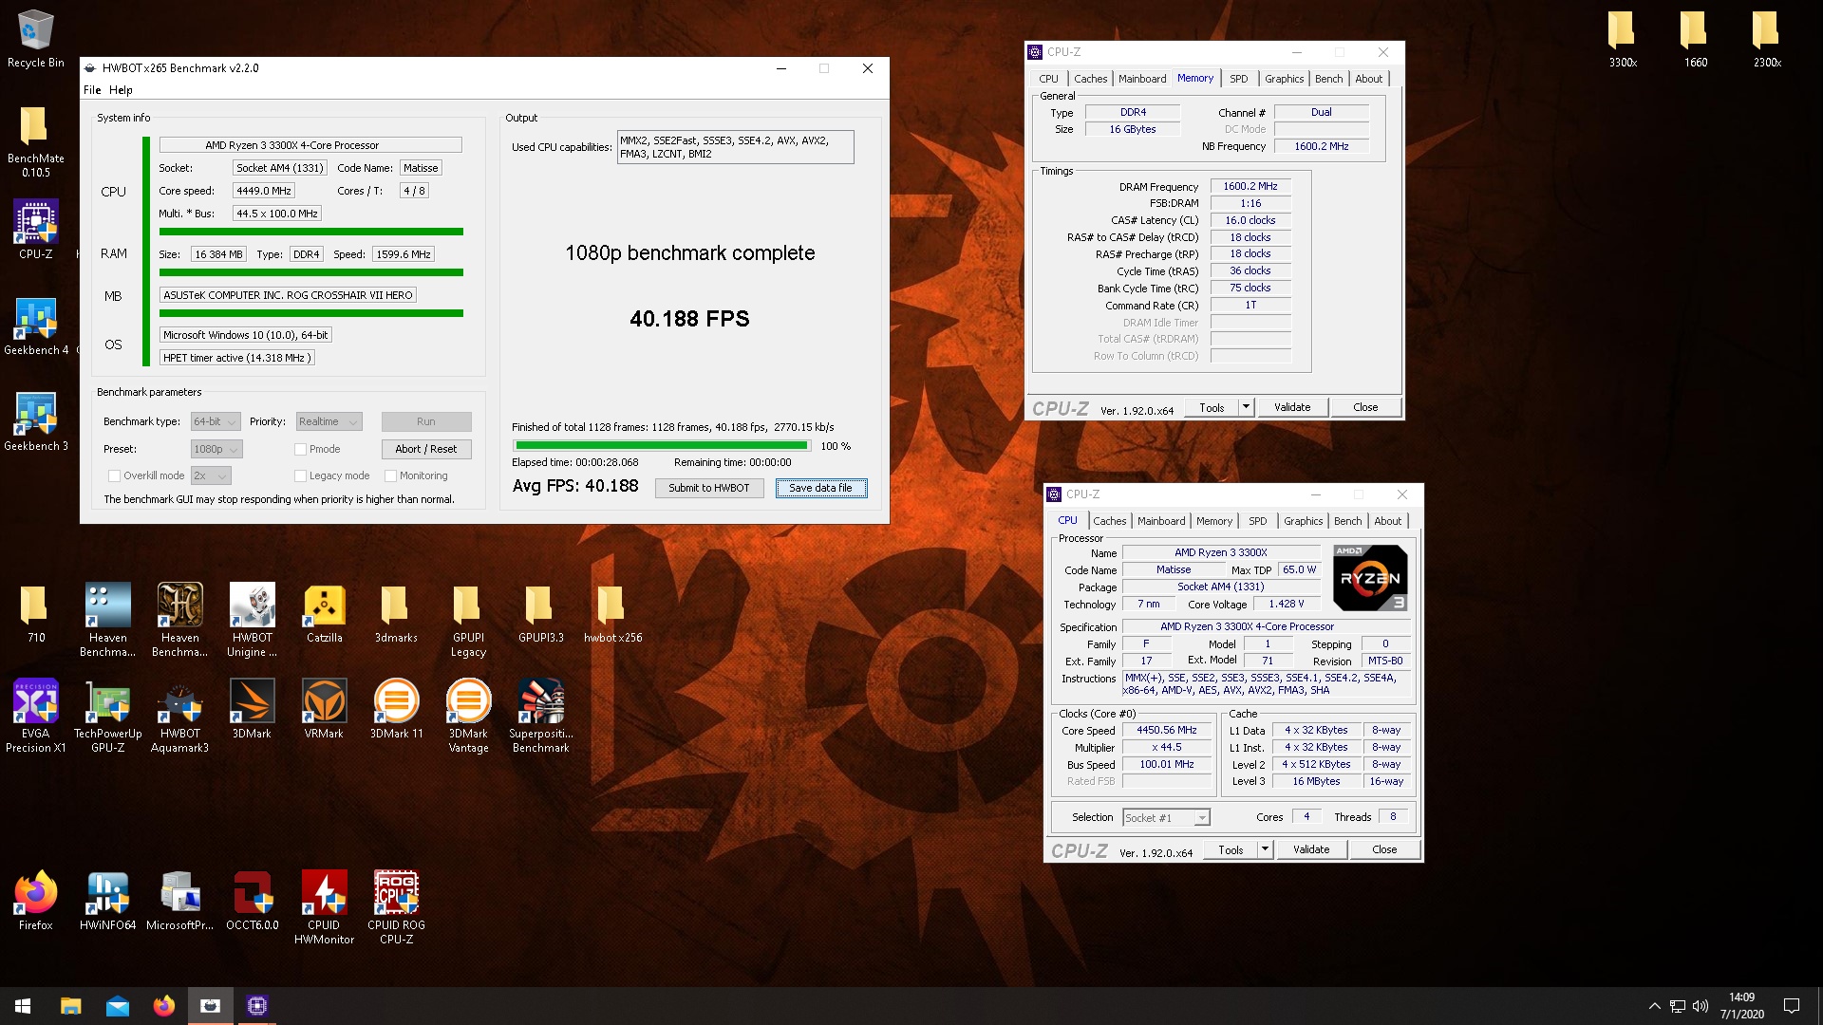Open Mail app from taskbar
1823x1025 pixels.
coord(117,1006)
